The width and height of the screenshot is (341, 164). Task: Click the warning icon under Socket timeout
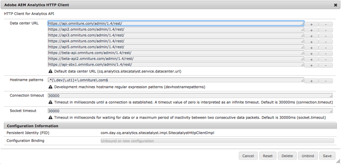tap(50, 118)
